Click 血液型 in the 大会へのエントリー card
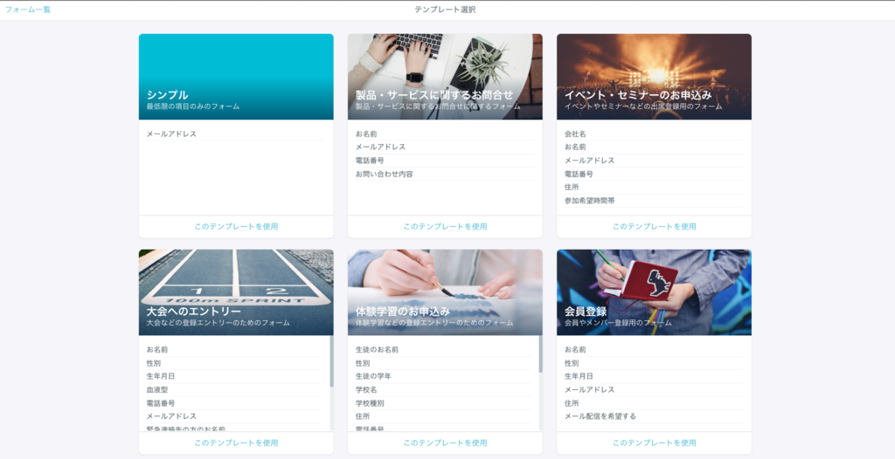Image resolution: width=895 pixels, height=459 pixels. point(157,390)
